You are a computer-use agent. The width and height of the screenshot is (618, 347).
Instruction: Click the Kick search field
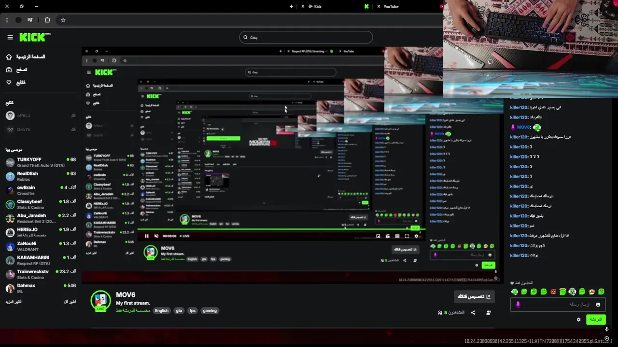306,37
